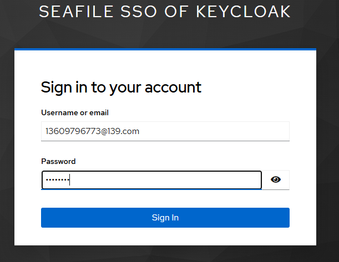Click the masked password dots
Screen dimensions: 339x262
(x=58, y=179)
